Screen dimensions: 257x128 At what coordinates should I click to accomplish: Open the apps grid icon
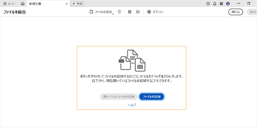(x=221, y=4)
